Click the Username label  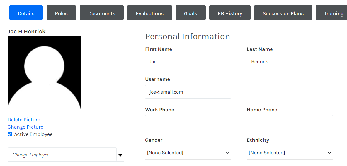[158, 79]
